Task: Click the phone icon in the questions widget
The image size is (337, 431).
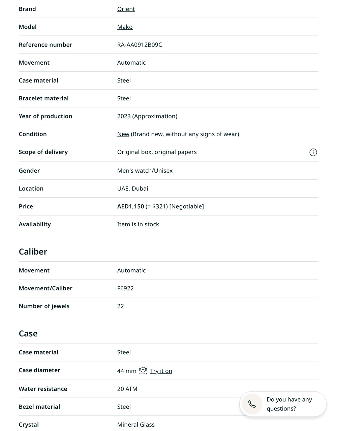Action: [x=252, y=404]
